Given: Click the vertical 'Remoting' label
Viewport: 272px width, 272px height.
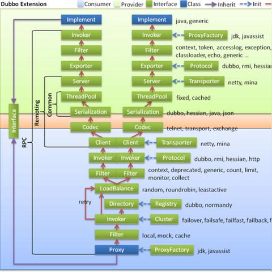Looking at the screenshot, I should coord(37,113).
